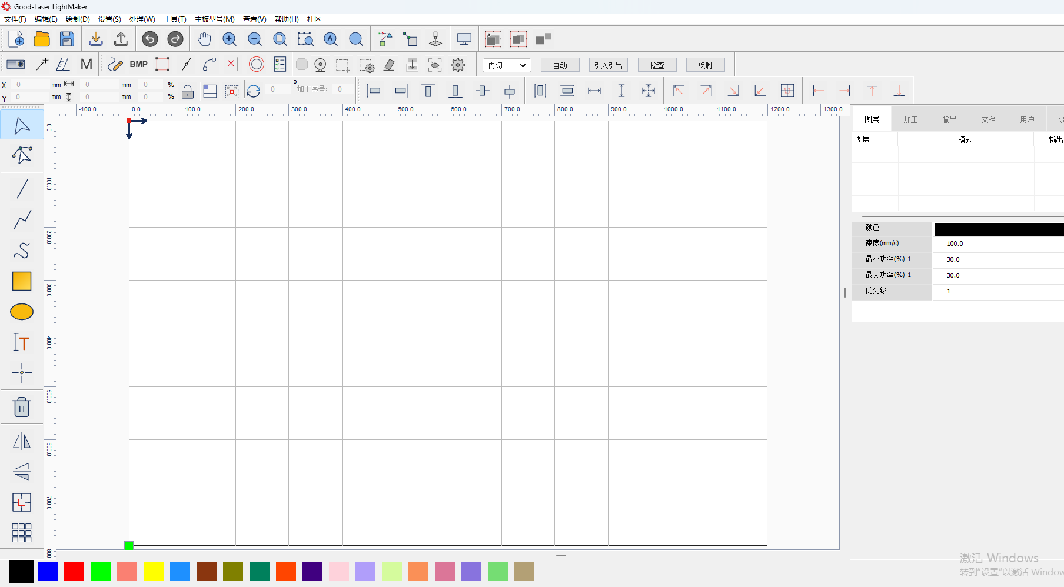Click the zoom in magnifier
The width and height of the screenshot is (1064, 587).
tap(230, 39)
